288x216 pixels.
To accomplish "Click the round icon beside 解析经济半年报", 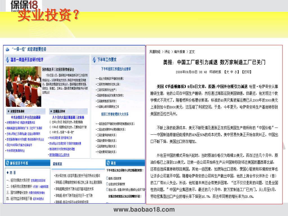I will (8, 163).
